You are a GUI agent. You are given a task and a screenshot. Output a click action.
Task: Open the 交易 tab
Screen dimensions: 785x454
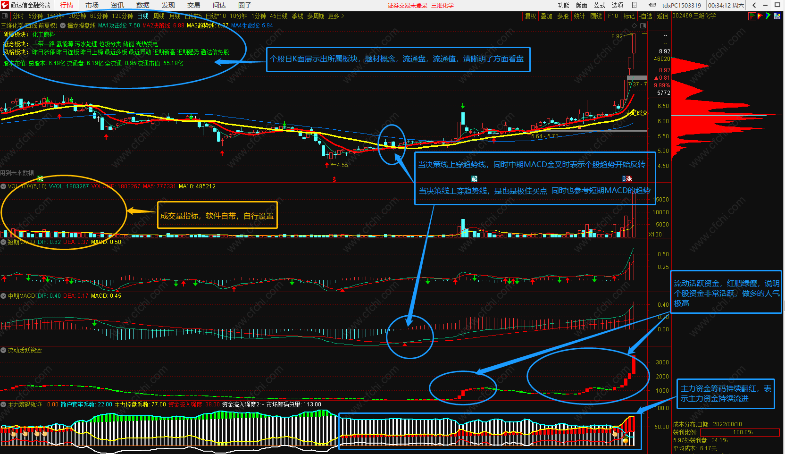click(194, 5)
